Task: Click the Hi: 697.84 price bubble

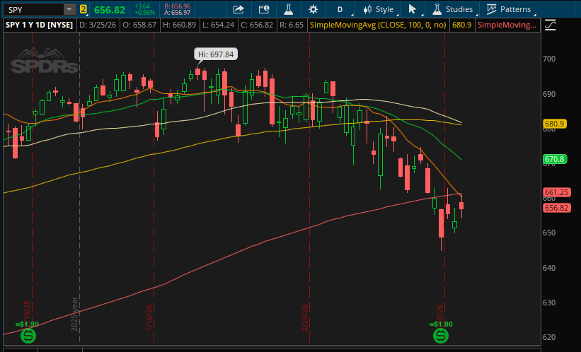Action: tap(216, 54)
